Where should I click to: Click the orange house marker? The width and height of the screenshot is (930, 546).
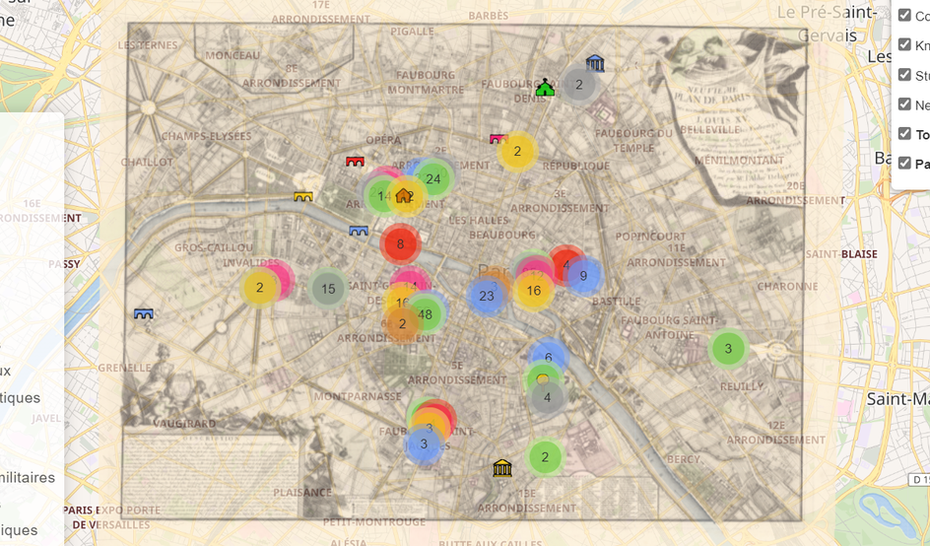pyautogui.click(x=403, y=195)
